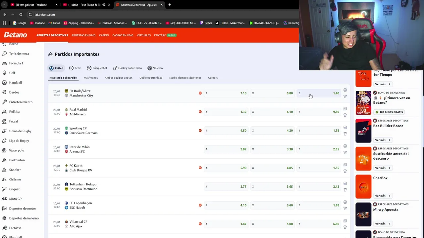Open Virtuales menu item
Screen dimensions: 424x238
click(x=144, y=35)
